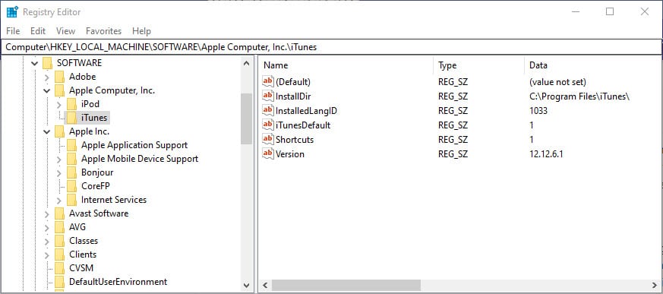
Task: Click the SOFTWARE folder icon
Action: 47,63
